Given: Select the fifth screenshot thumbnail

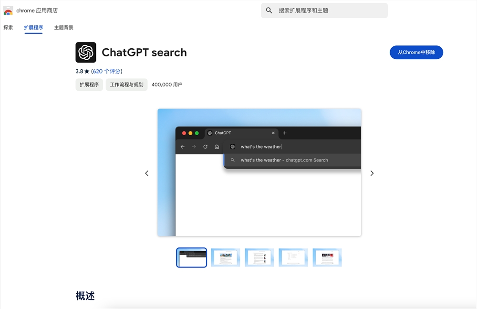Looking at the screenshot, I should (327, 257).
